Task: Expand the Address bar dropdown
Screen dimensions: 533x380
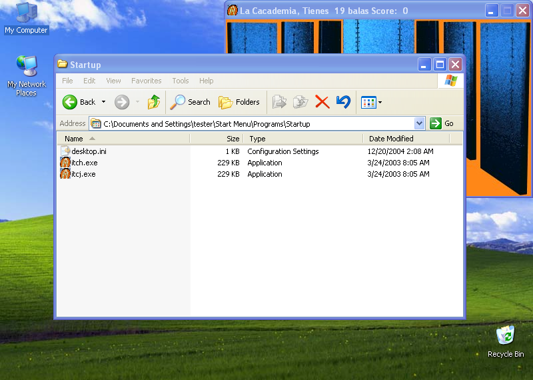Action: 420,123
